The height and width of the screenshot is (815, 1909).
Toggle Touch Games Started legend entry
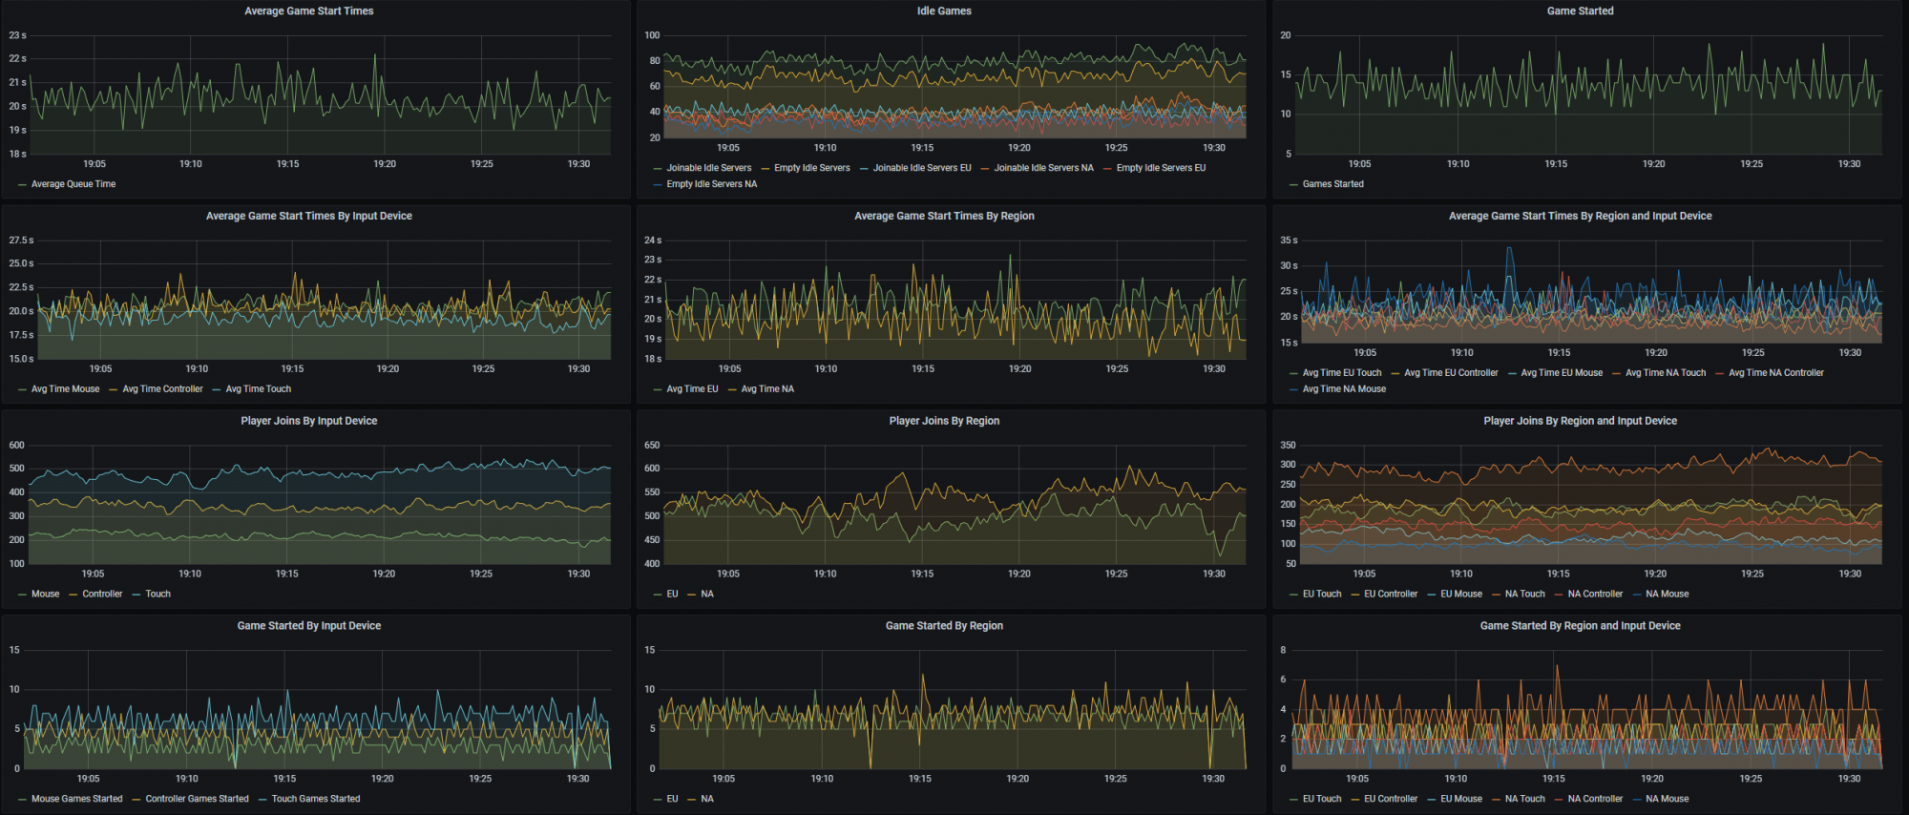(315, 800)
